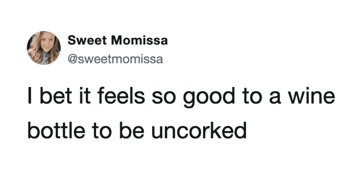Click the "@" symbol in the handle

[72, 59]
